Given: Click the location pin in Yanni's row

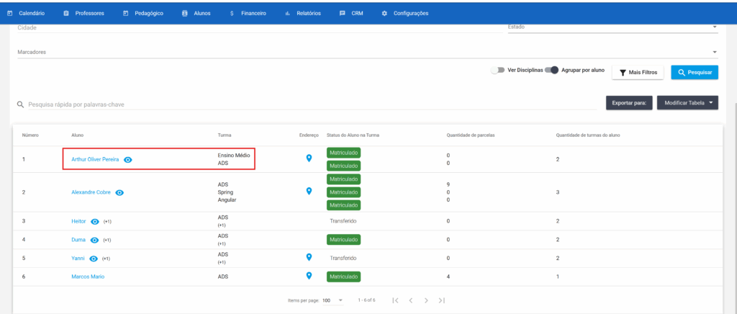Looking at the screenshot, I should click(309, 257).
